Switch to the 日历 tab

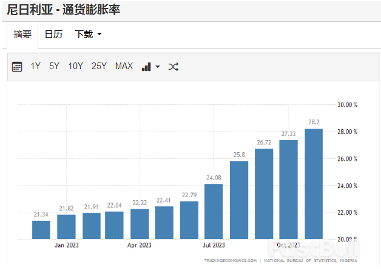(54, 34)
